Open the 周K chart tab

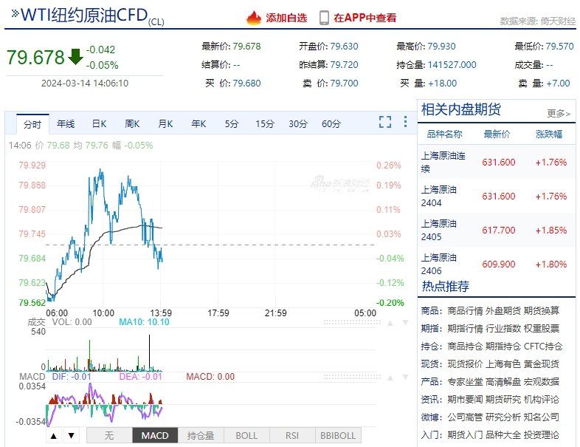coord(132,123)
